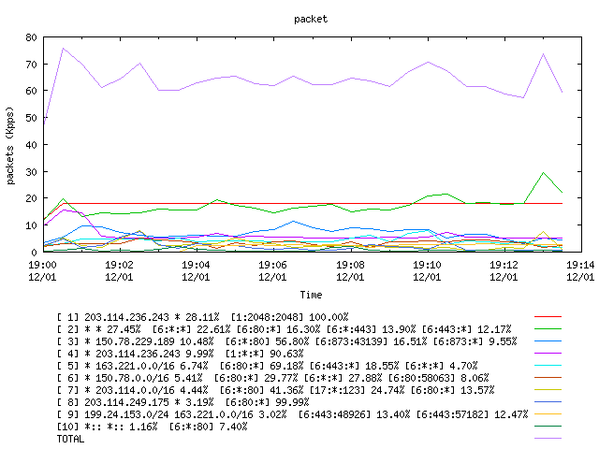This screenshot has height=449, width=599.
Task: Click the y-axis value 70
Action: pyautogui.click(x=31, y=65)
